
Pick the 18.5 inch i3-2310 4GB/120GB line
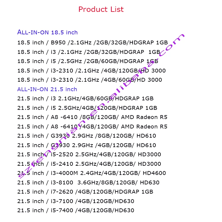click(91, 70)
